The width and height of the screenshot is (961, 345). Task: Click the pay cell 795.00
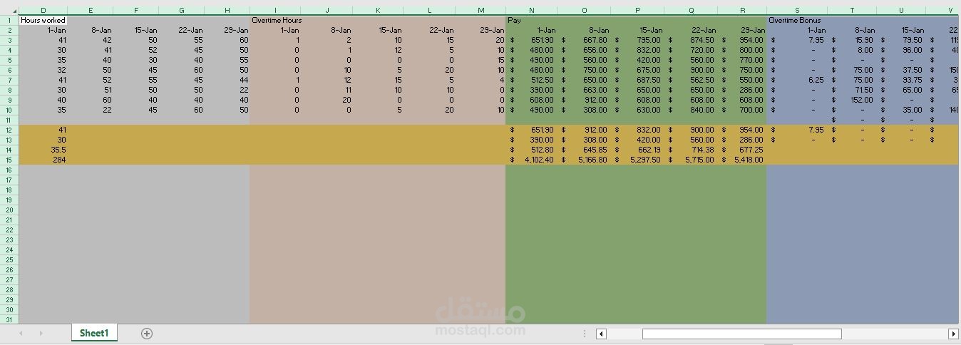click(x=637, y=40)
